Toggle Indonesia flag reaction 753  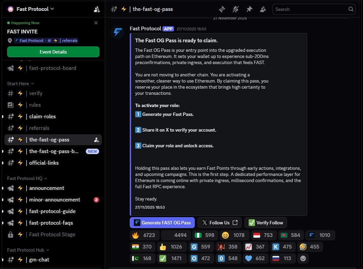264,235
